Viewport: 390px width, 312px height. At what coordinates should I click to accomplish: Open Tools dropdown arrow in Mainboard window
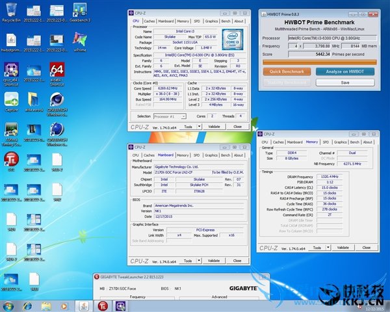[199, 261]
